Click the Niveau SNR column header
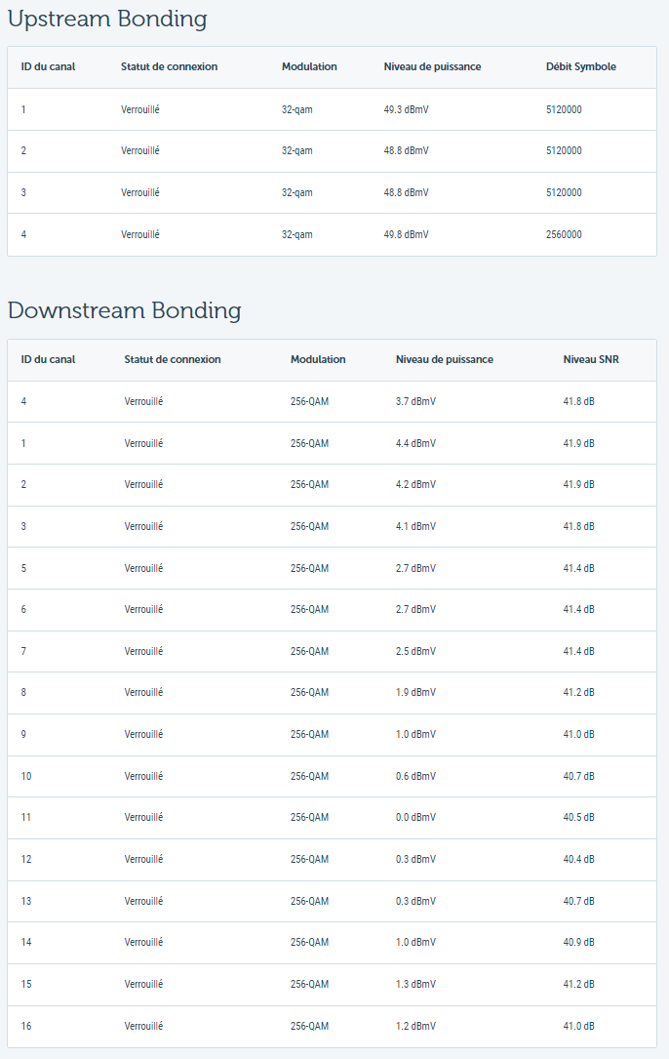The height and width of the screenshot is (1059, 669). [591, 359]
